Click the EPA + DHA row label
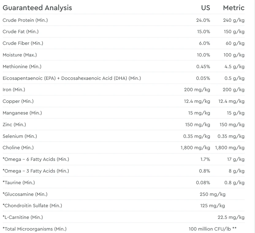 click(x=72, y=78)
